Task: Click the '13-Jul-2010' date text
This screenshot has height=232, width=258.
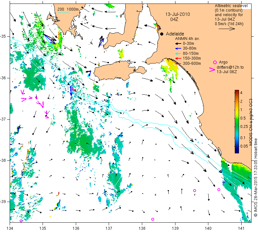Action: 178,14
